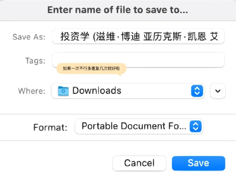Viewport: 236px width, 175px height.
Task: Click the dialog title bar text
Action: 118,10
